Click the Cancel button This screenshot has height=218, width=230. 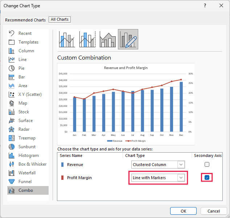tap(214, 211)
